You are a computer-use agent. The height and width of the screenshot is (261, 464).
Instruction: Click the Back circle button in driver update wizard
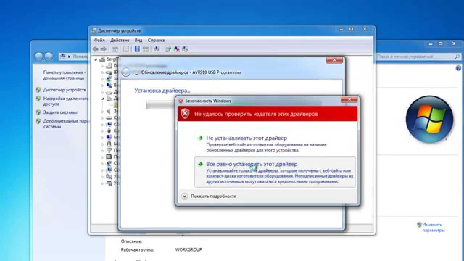click(x=126, y=72)
